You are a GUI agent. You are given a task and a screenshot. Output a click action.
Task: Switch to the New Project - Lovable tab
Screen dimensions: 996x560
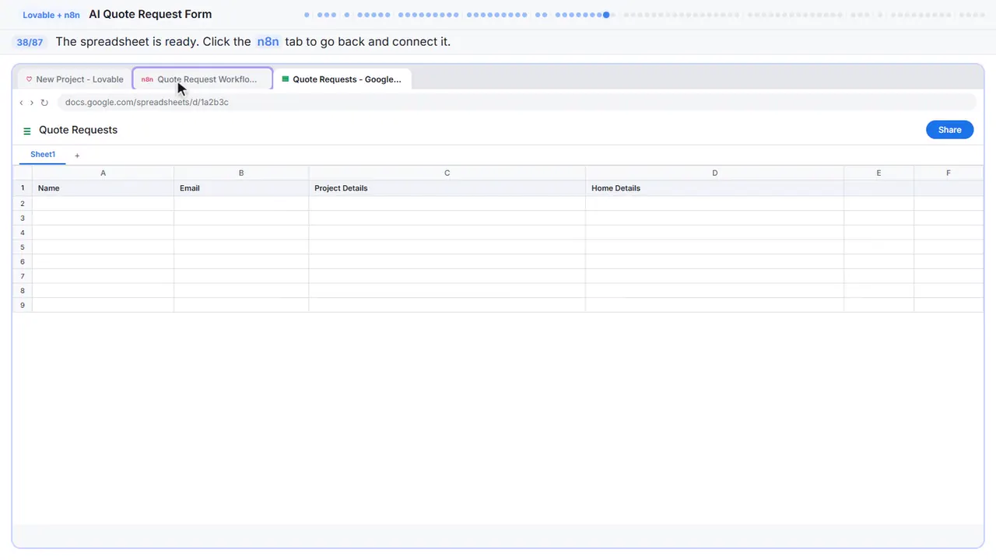pos(75,79)
